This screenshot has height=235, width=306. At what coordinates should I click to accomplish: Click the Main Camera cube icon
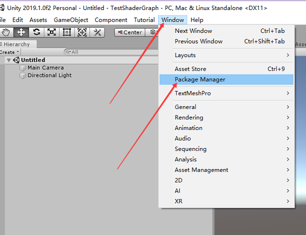(23, 68)
